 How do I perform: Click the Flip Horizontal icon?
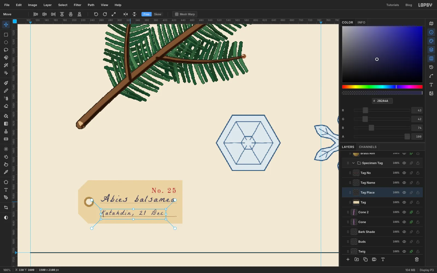tap(125, 14)
